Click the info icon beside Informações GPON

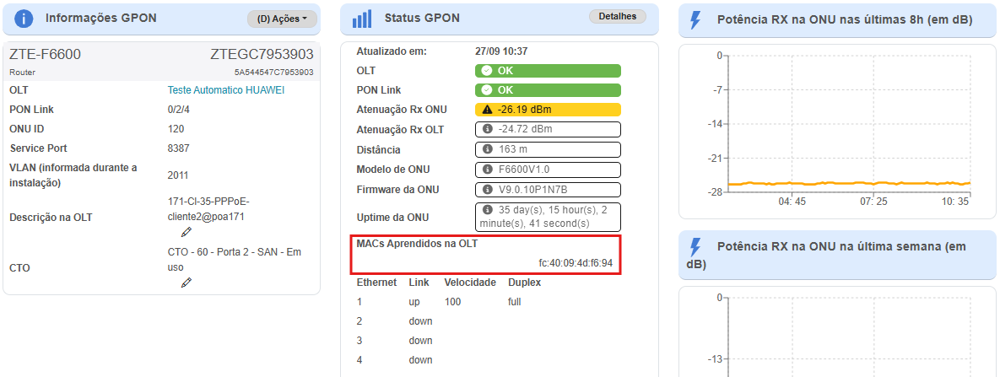pos(25,19)
